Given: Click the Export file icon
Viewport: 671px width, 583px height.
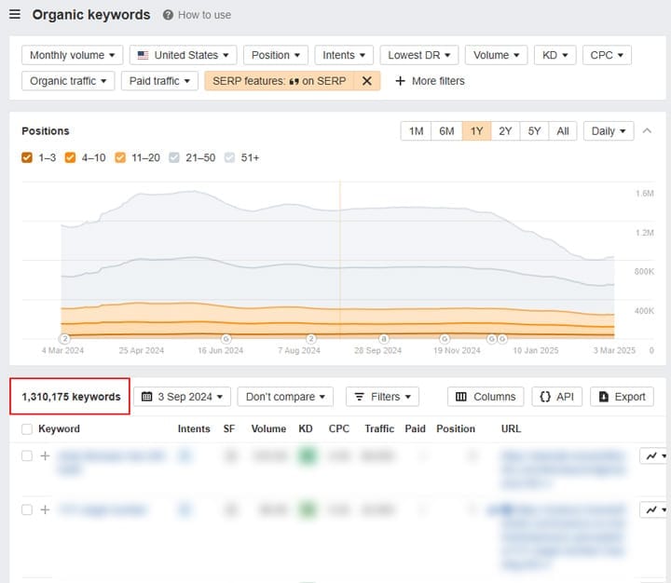Looking at the screenshot, I should coord(603,397).
